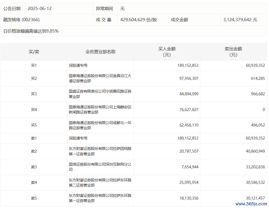Select buy amount 18,130,356
The width and height of the screenshot is (269, 208).
(x=189, y=198)
